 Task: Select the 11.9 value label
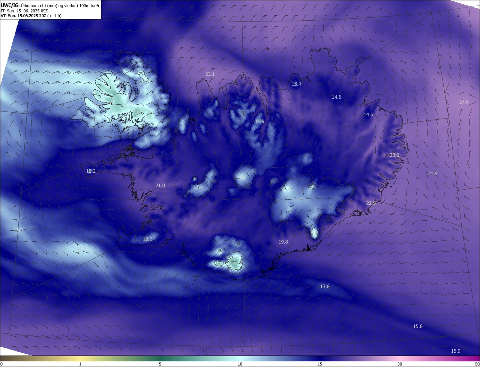(x=259, y=122)
